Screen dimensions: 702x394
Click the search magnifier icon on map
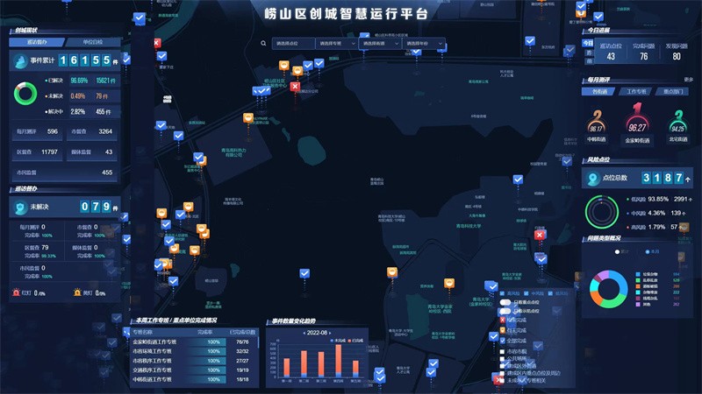click(x=263, y=43)
